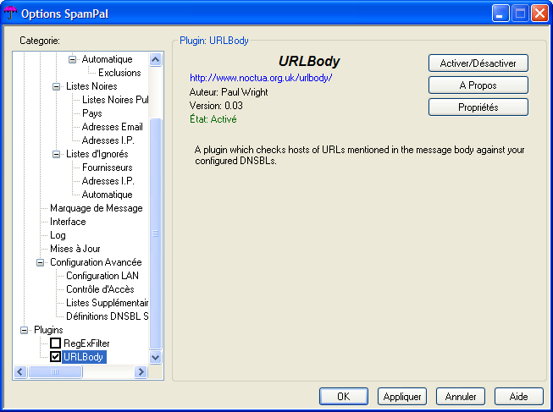This screenshot has height=412, width=553.
Task: Close the Options SpamPal window
Action: [539, 14]
